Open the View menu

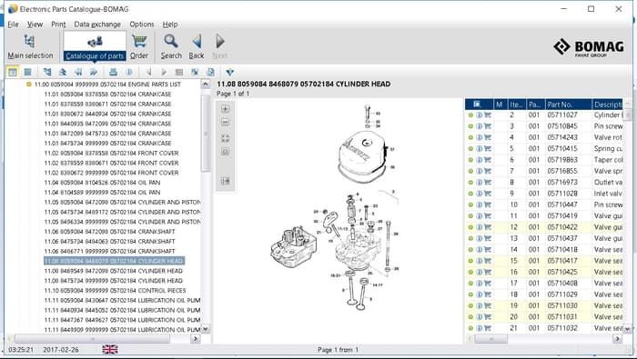[35, 25]
